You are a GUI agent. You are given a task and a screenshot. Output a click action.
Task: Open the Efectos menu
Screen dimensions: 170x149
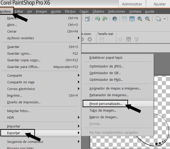click(70, 12)
